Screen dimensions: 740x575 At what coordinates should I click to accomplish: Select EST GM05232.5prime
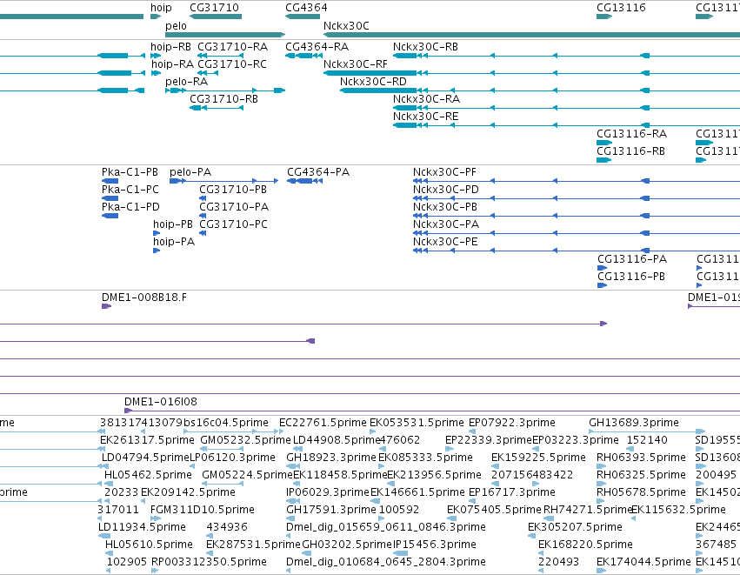click(x=246, y=440)
